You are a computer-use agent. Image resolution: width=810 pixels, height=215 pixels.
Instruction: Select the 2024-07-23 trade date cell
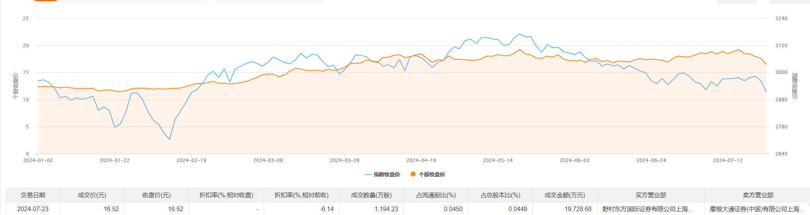[33, 209]
